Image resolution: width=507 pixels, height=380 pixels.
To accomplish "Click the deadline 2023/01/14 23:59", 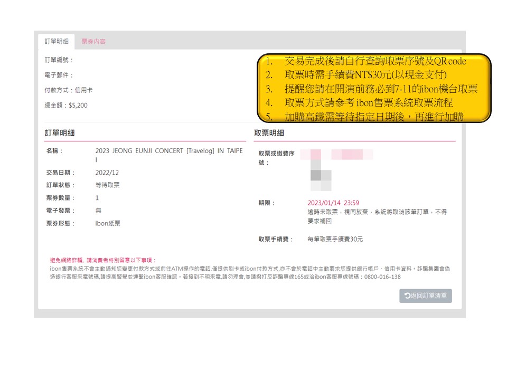I will pyautogui.click(x=333, y=203).
